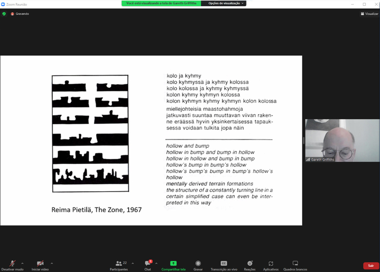Click signal strength icon on Gareth Griffiths video
380x272 pixels.
(x=308, y=160)
